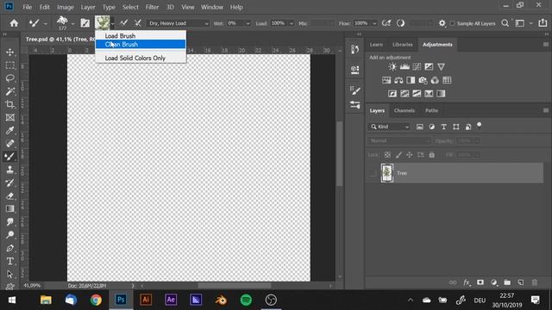Open the brush combination preset dropdown
Viewport: 552px width, 310px height.
tap(178, 23)
